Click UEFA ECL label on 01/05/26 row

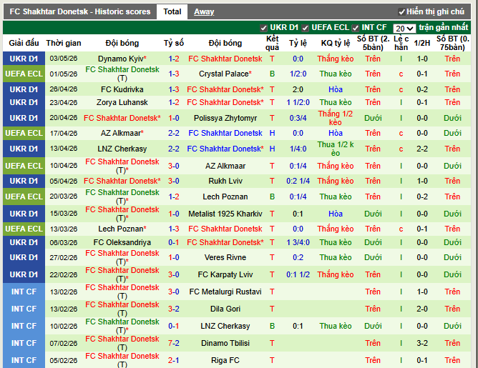pyautogui.click(x=24, y=74)
